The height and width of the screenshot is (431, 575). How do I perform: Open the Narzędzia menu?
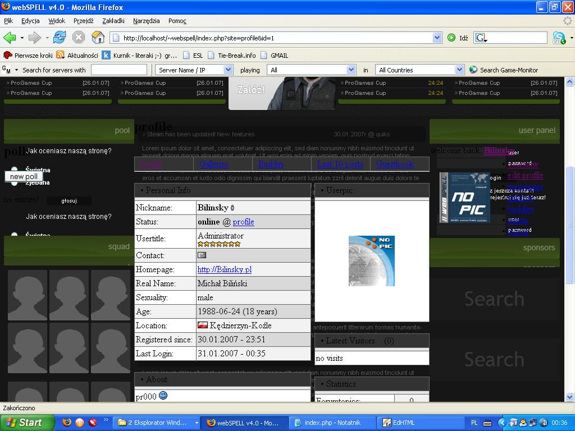(x=146, y=21)
